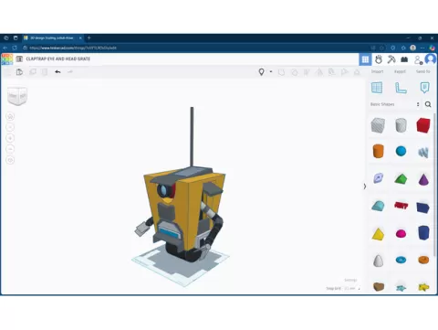The width and height of the screenshot is (438, 330).
Task: Click the Redo arrow icon
Action: (x=70, y=72)
